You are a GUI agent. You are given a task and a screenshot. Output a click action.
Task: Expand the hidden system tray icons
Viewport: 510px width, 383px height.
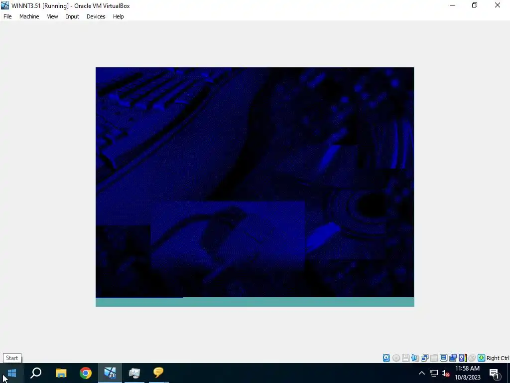coord(421,373)
